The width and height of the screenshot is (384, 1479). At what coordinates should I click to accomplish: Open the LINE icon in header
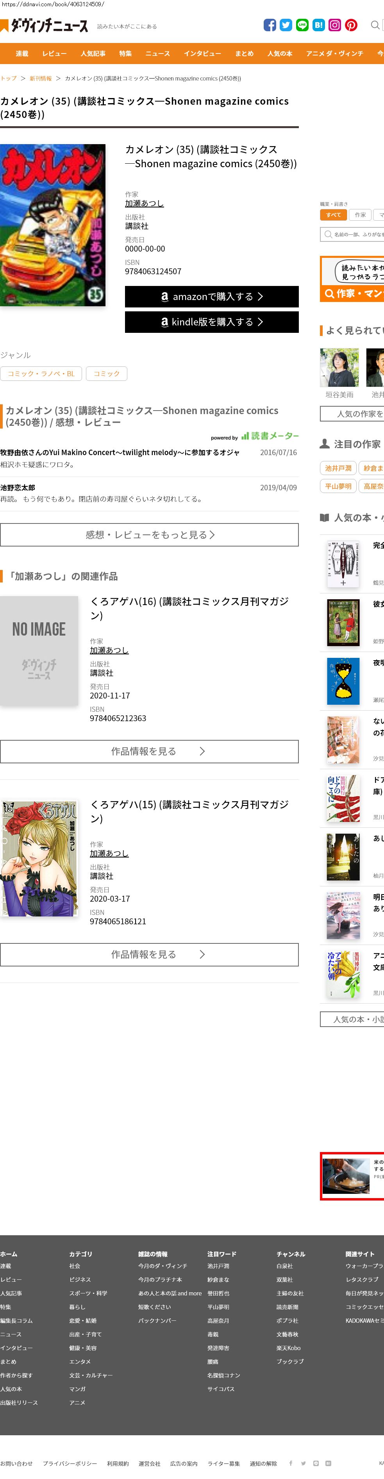pyautogui.click(x=302, y=25)
